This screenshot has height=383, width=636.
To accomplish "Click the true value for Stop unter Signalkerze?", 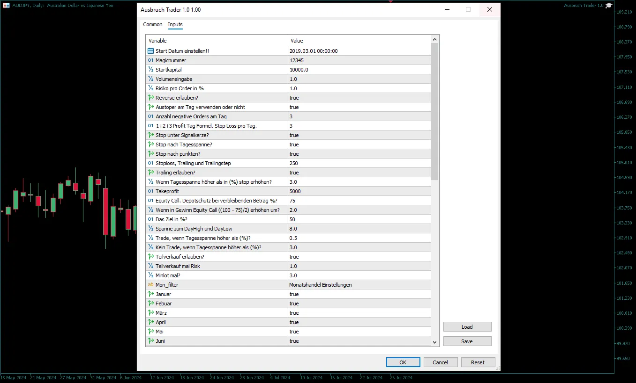I will 294,135.
